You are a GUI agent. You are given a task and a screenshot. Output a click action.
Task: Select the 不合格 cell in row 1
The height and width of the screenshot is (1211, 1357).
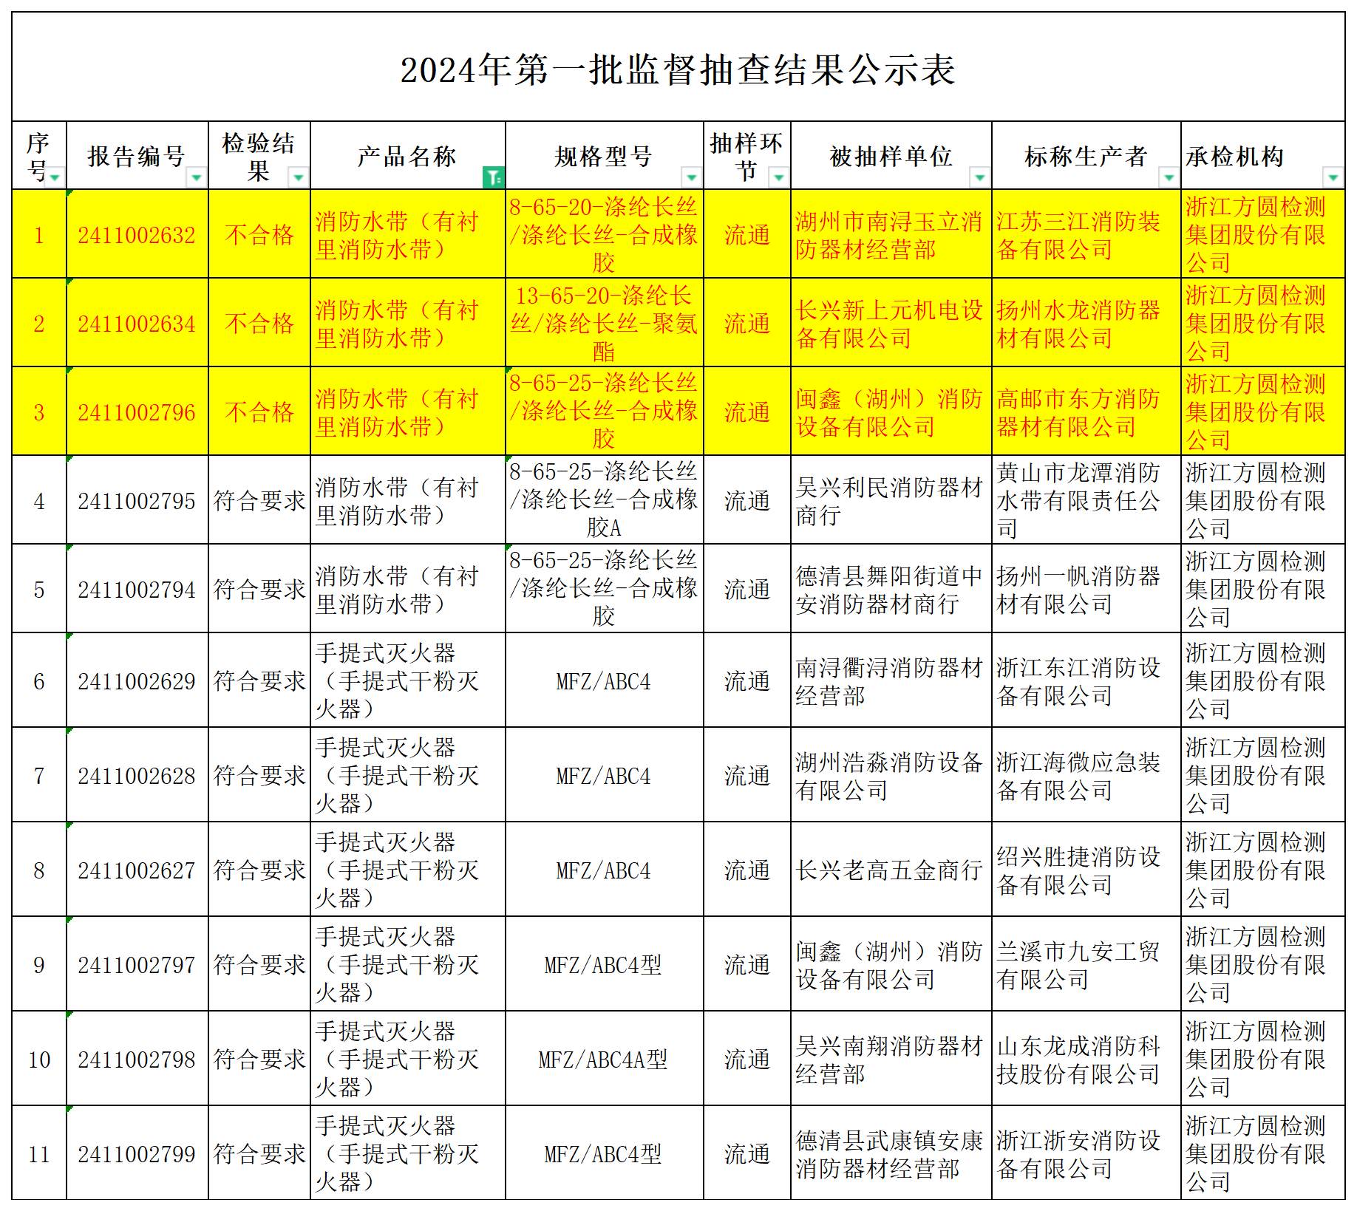[x=260, y=236]
